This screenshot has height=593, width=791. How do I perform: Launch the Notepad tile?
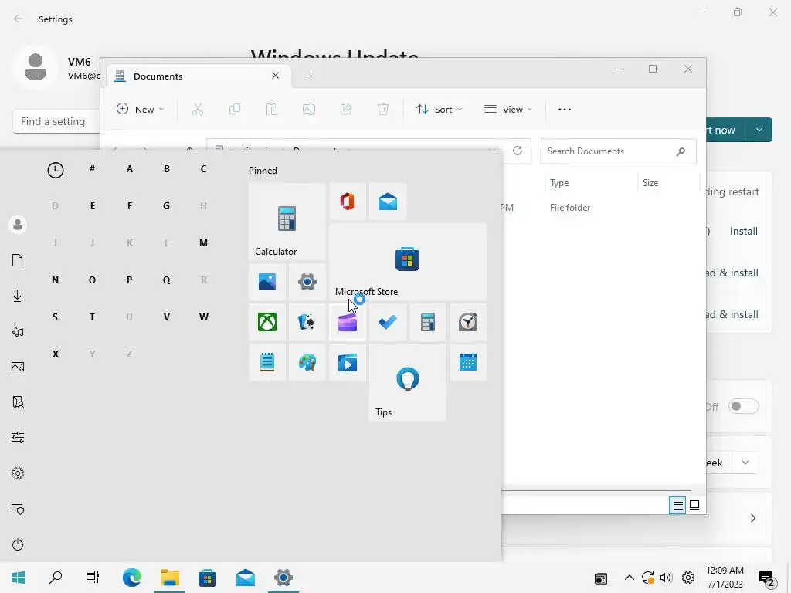click(267, 362)
